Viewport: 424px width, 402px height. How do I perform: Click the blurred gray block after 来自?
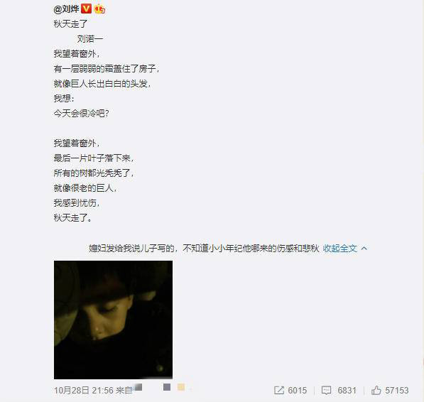[x=138, y=388]
